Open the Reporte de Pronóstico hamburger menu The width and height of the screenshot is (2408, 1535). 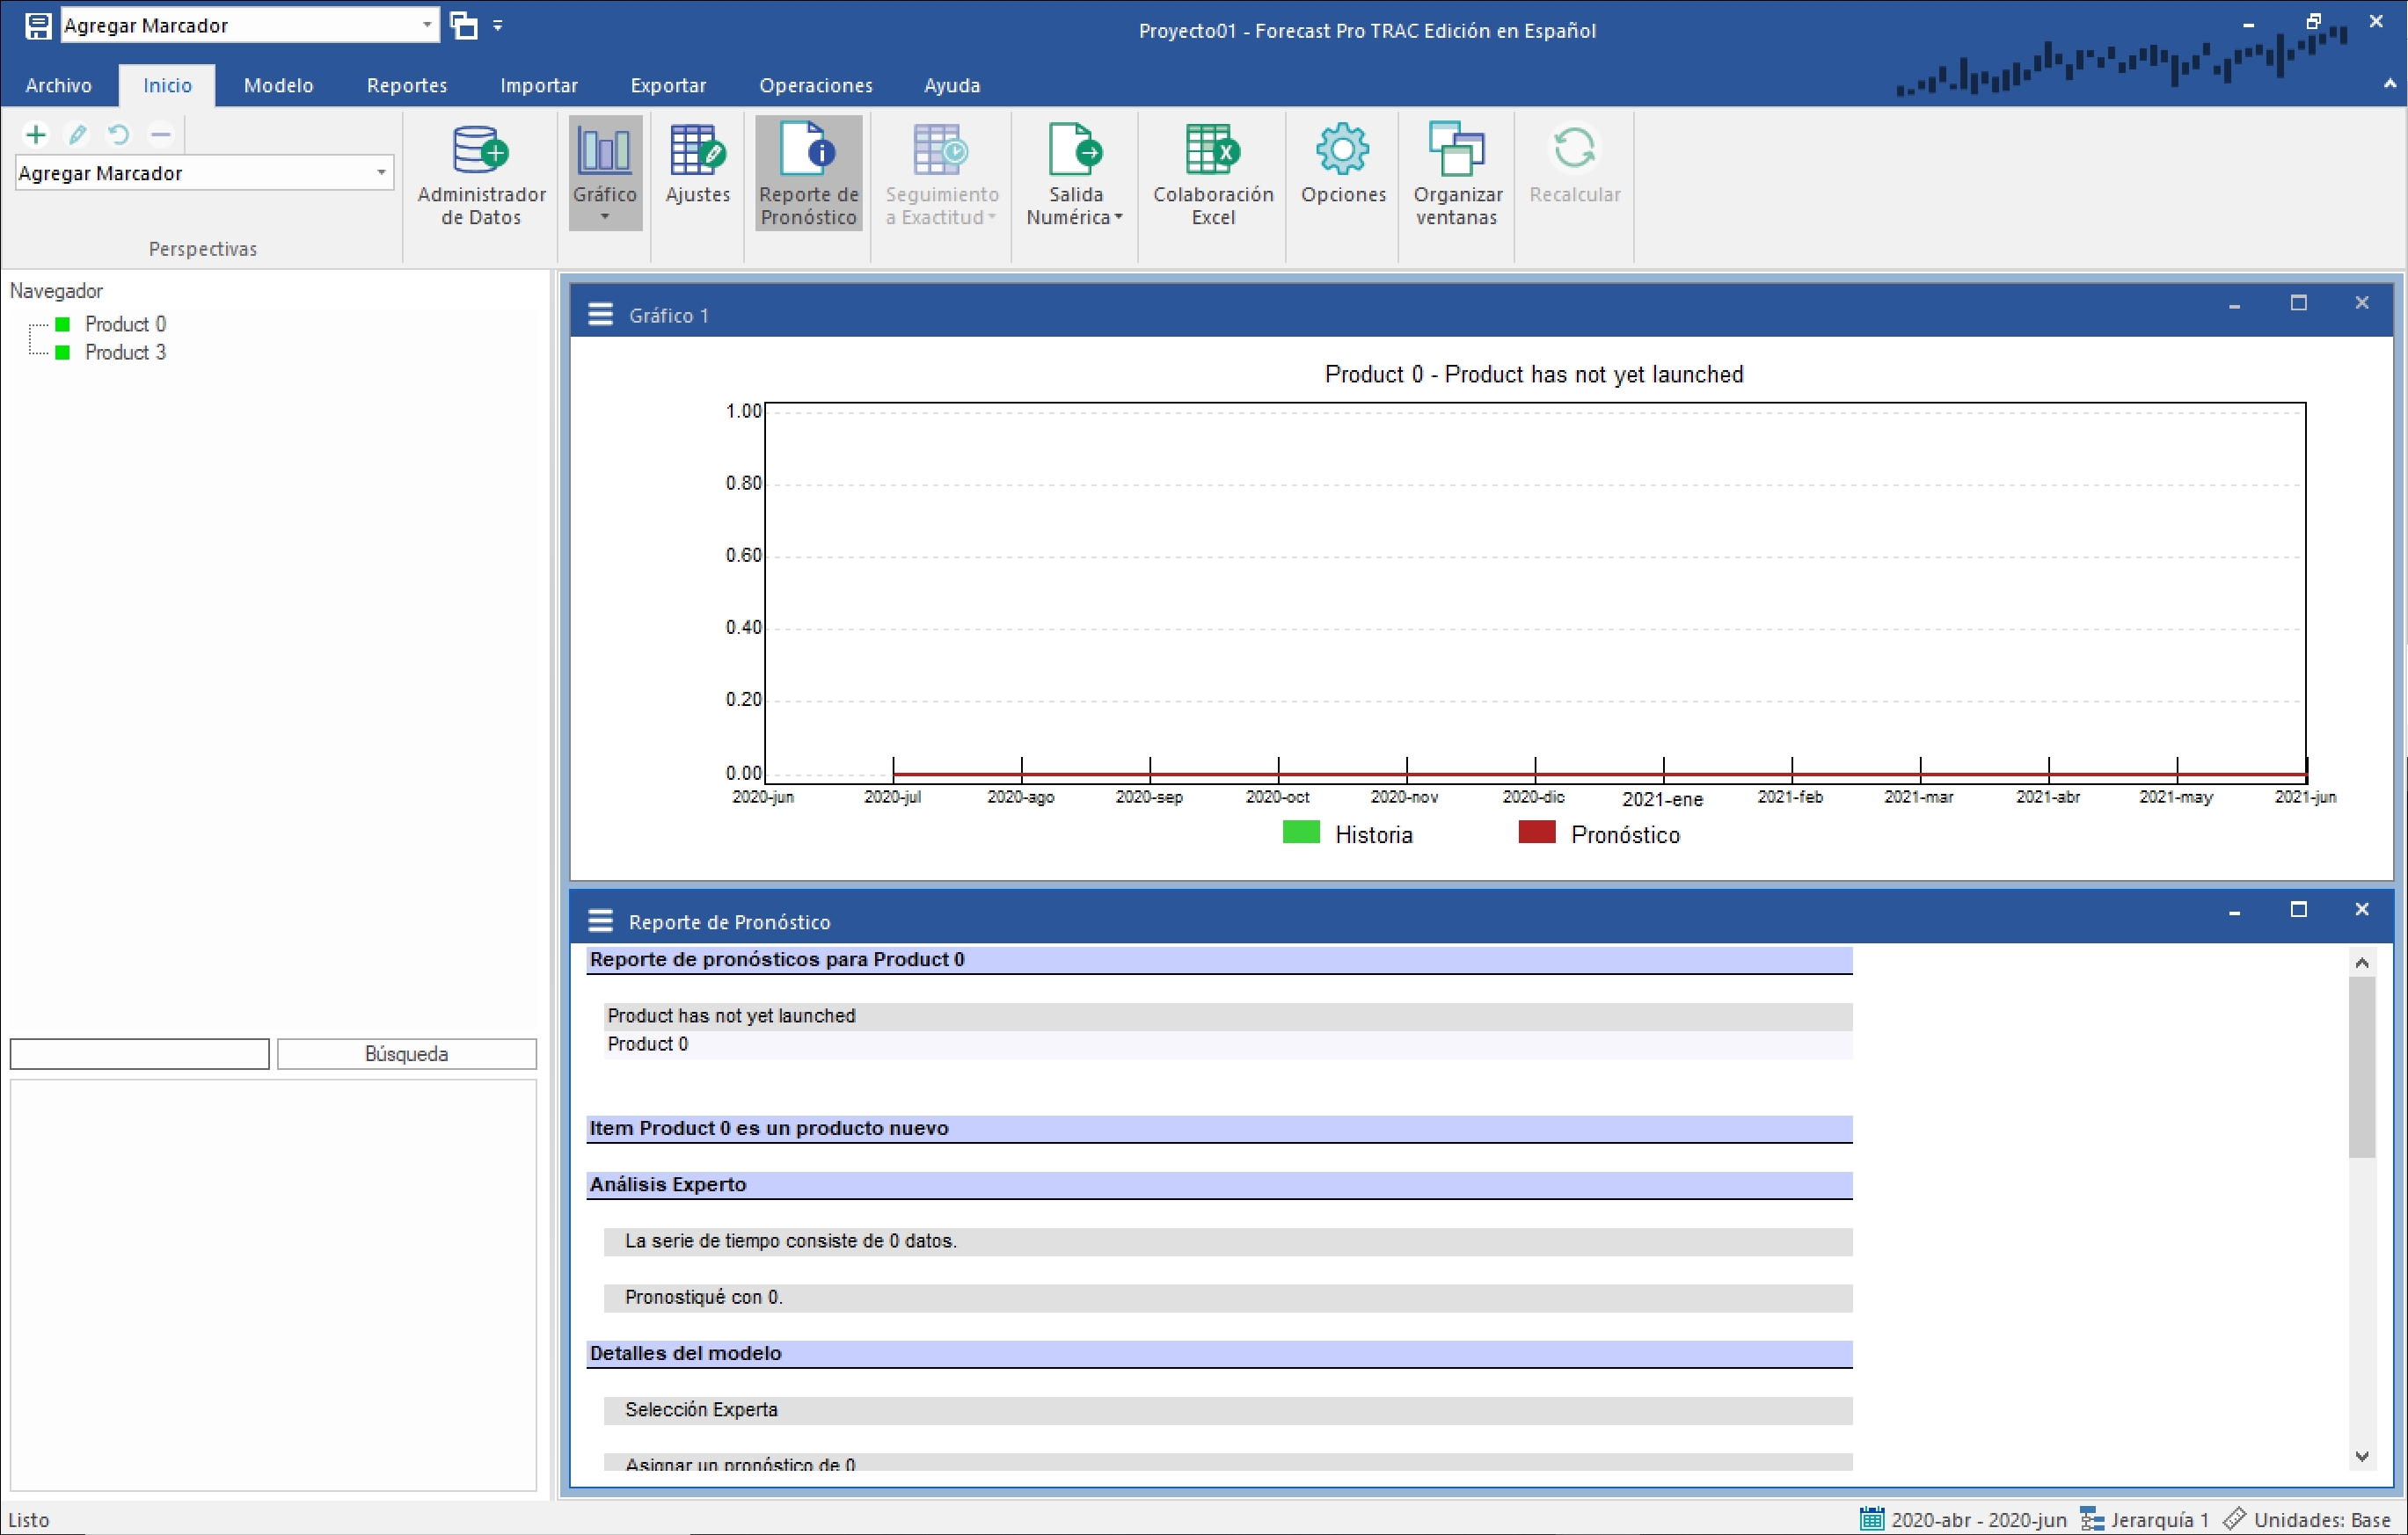click(x=600, y=920)
